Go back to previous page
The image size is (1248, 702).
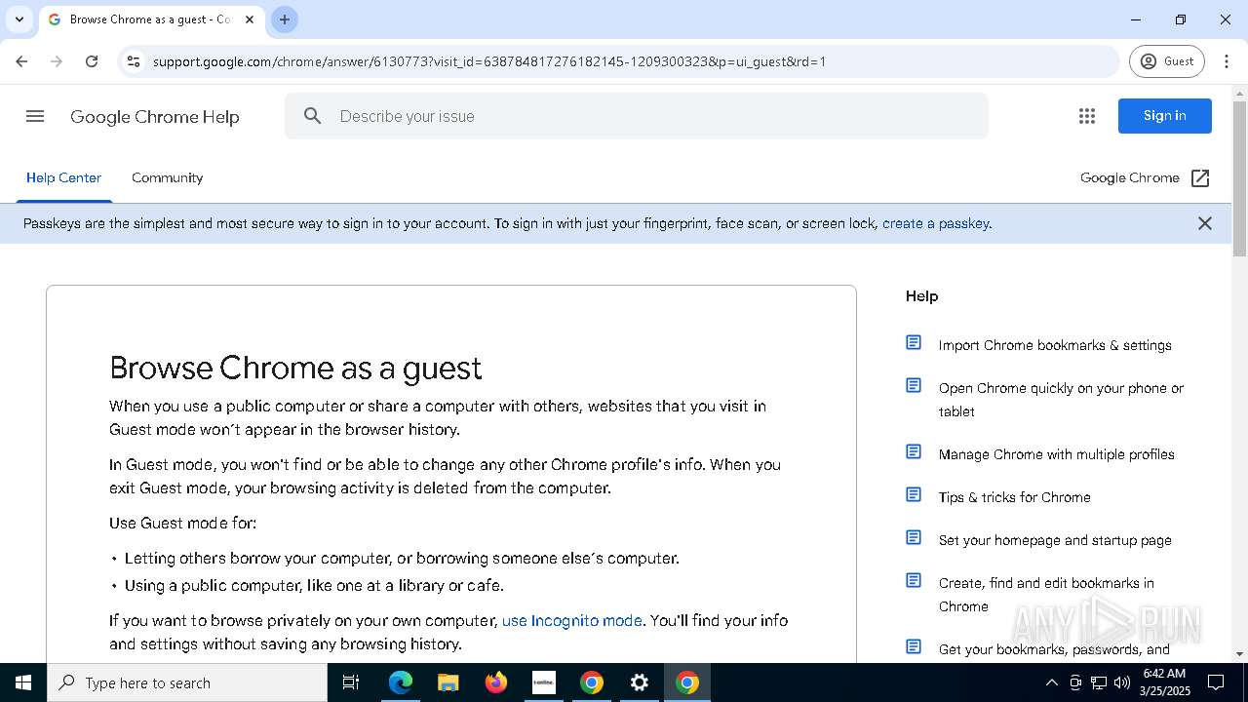point(21,61)
